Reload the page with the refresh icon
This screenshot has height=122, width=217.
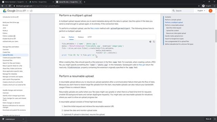pyautogui.click(x=10, y=6)
